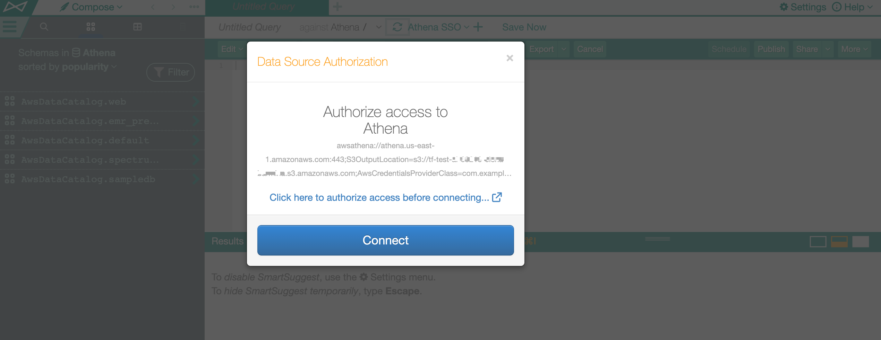881x340 pixels.
Task: Open the Edit menu
Action: click(232, 49)
